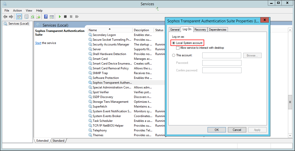Click the blue Help icon in toolbar
295x151 pixels.
pyautogui.click(x=46, y=17)
